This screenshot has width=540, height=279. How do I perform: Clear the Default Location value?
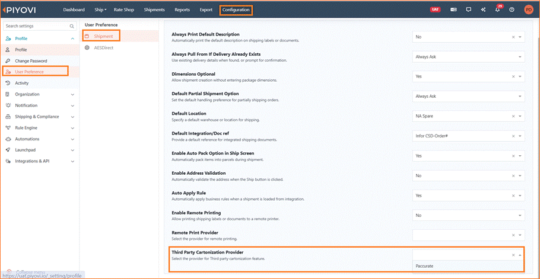pyautogui.click(x=513, y=116)
